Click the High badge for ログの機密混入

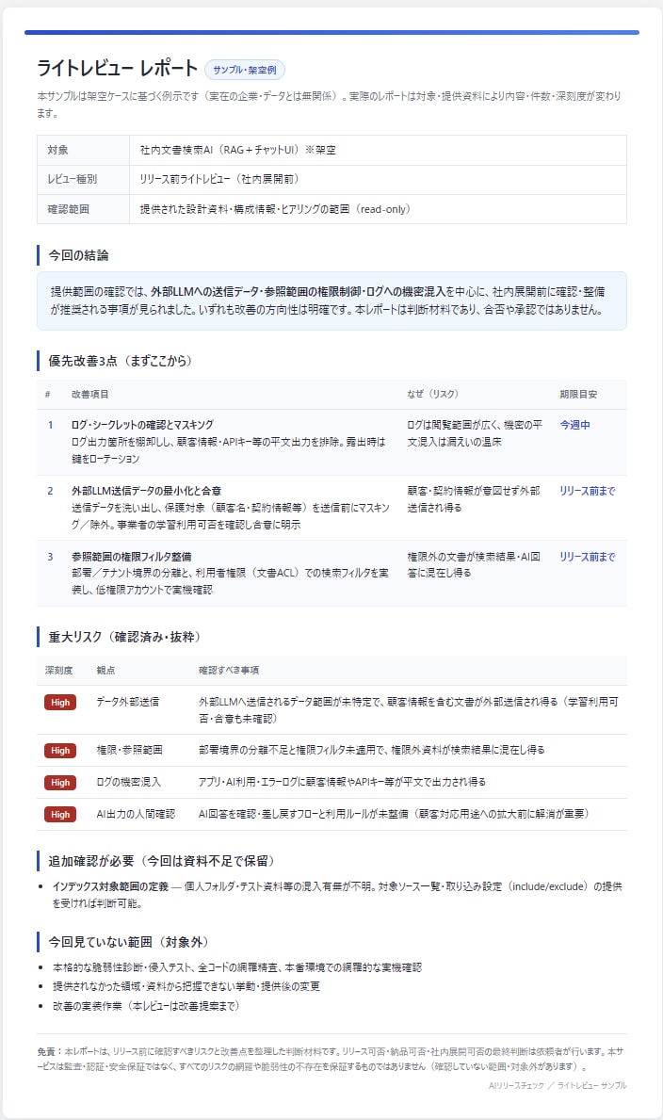[60, 782]
